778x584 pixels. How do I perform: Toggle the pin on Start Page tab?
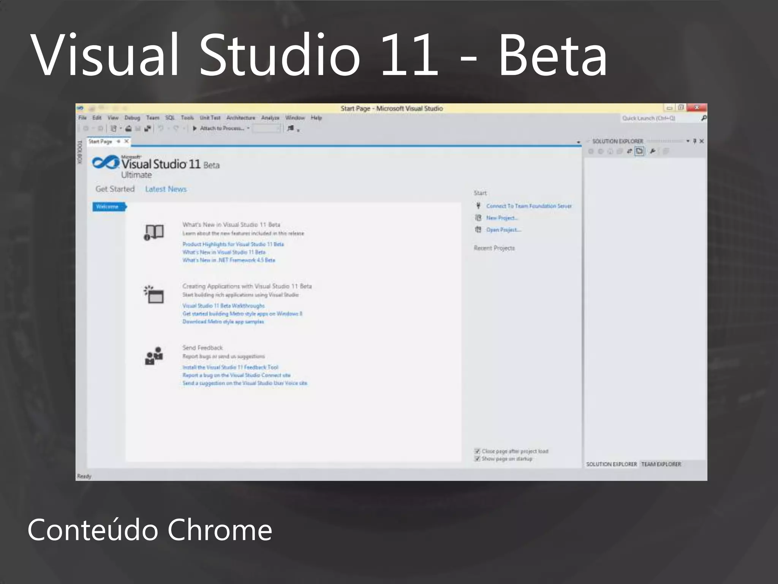119,141
